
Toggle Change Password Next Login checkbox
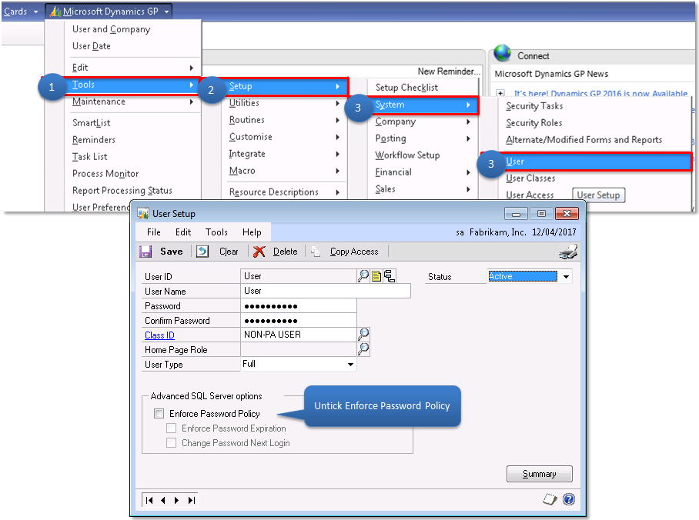[171, 443]
